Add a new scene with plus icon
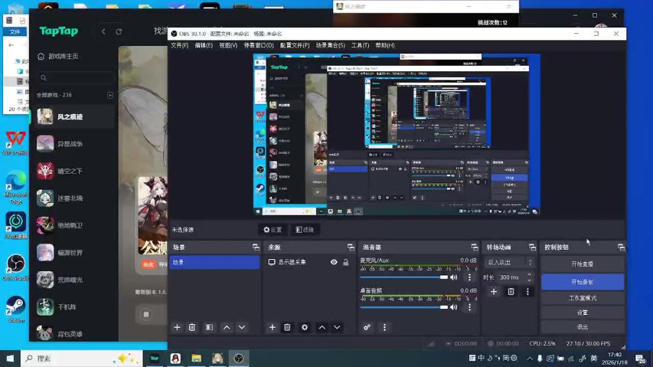 (177, 328)
